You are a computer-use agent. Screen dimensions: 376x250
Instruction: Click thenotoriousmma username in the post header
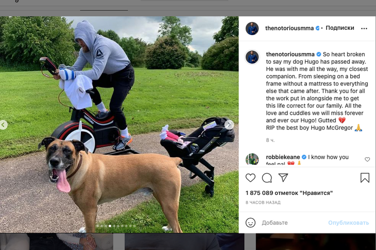pyautogui.click(x=289, y=28)
